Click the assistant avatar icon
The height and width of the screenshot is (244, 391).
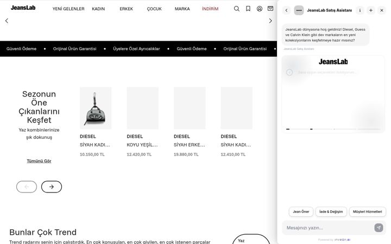pos(299,10)
